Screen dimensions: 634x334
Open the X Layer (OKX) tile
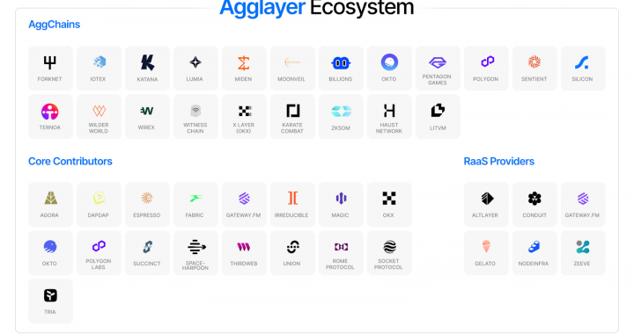(244, 117)
